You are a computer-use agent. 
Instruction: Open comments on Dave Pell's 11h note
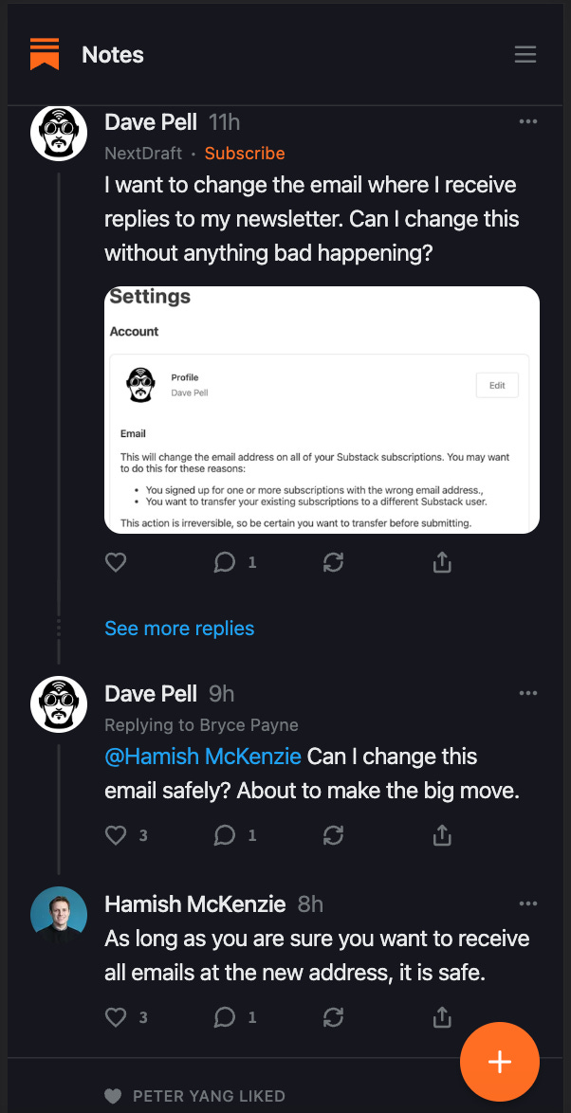pos(225,563)
